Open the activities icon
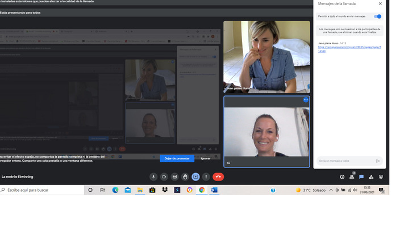The image size is (404, 227). coord(371,177)
